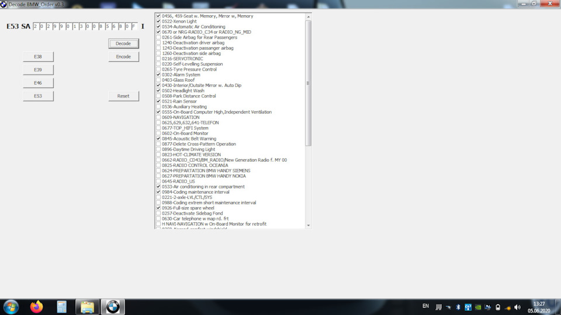This screenshot has height=315, width=561.
Task: Select the E39 model button
Action: (x=39, y=69)
